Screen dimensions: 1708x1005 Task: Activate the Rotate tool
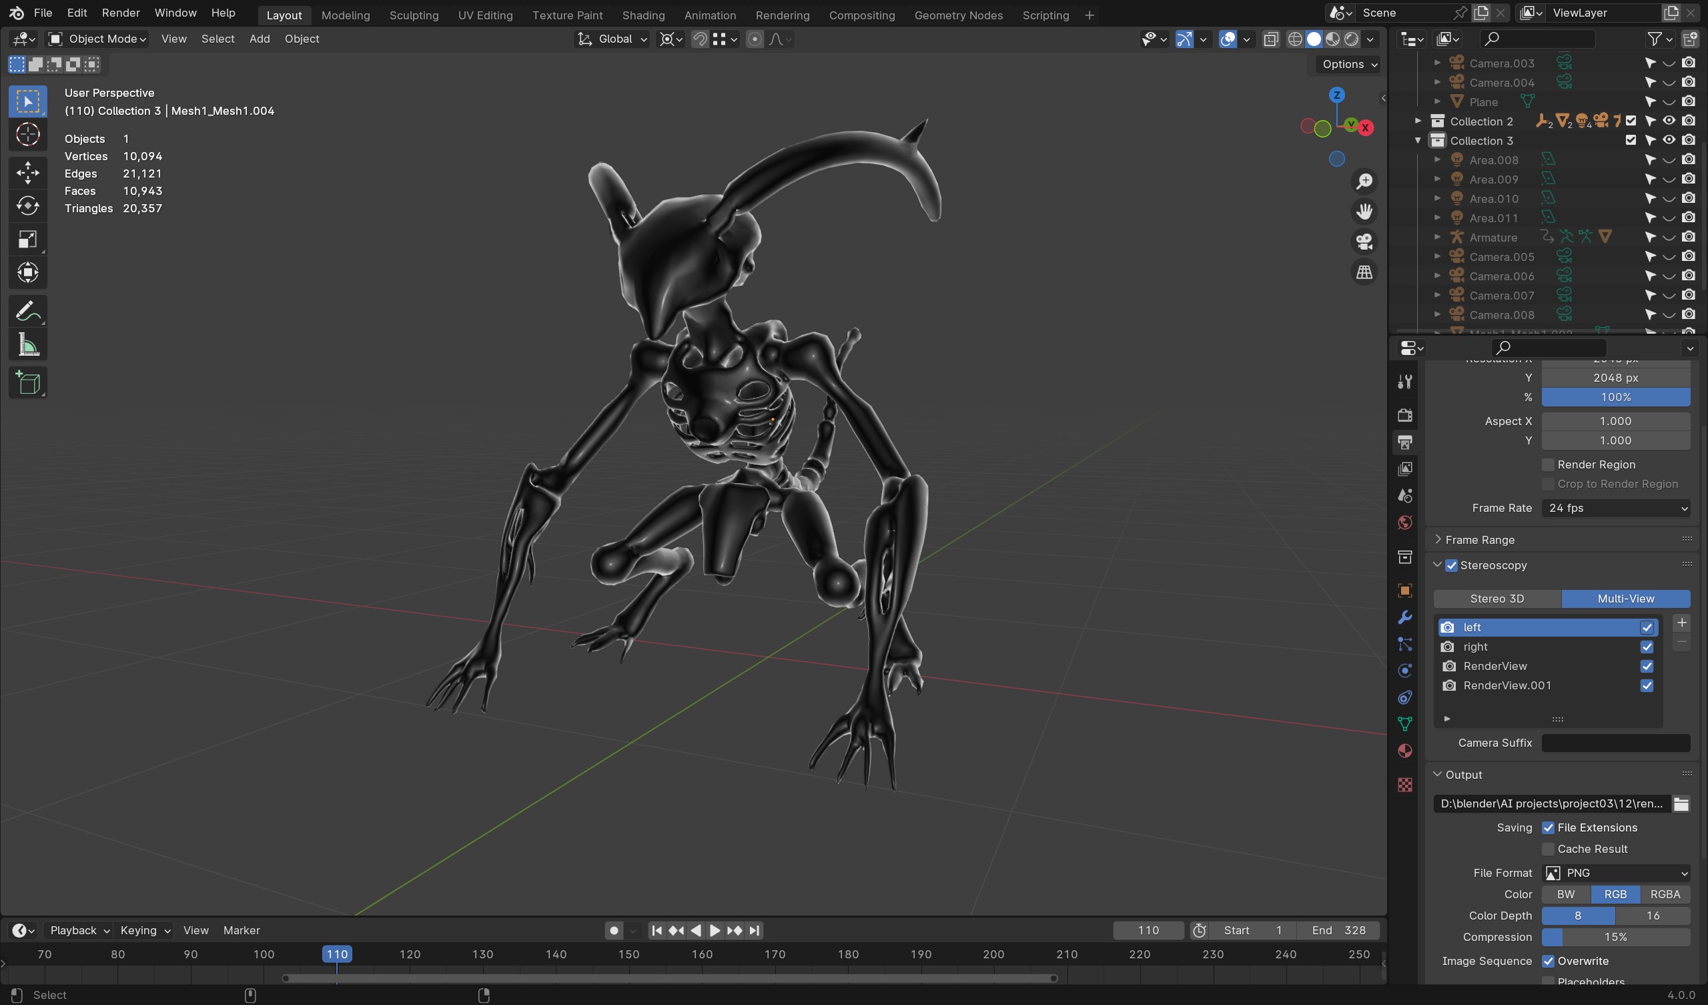28,206
